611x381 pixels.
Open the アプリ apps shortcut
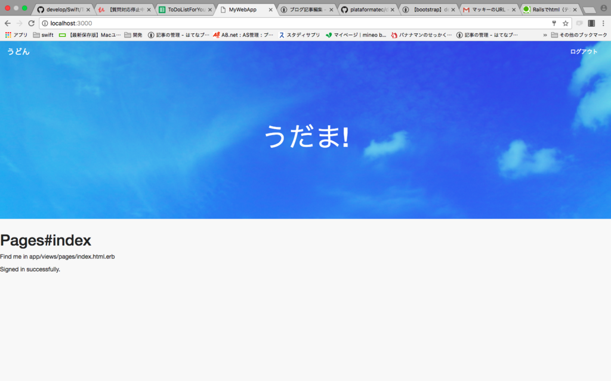pos(16,35)
